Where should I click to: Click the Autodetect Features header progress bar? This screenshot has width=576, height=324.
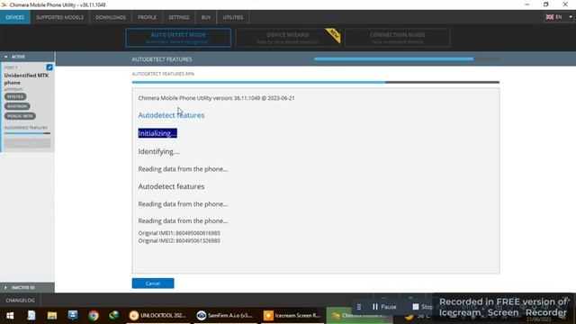click(407, 58)
